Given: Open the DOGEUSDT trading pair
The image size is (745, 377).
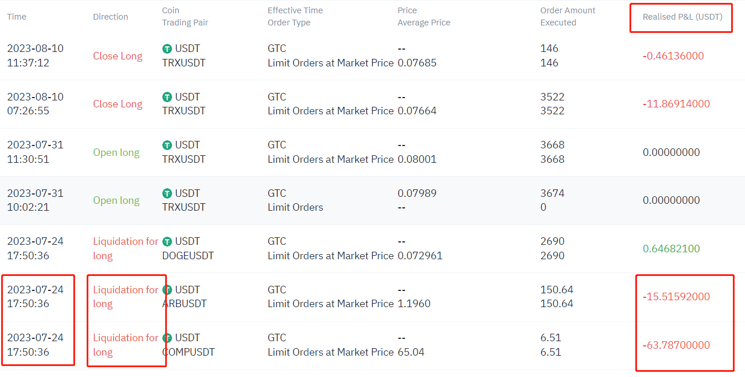Looking at the screenshot, I should 188,256.
